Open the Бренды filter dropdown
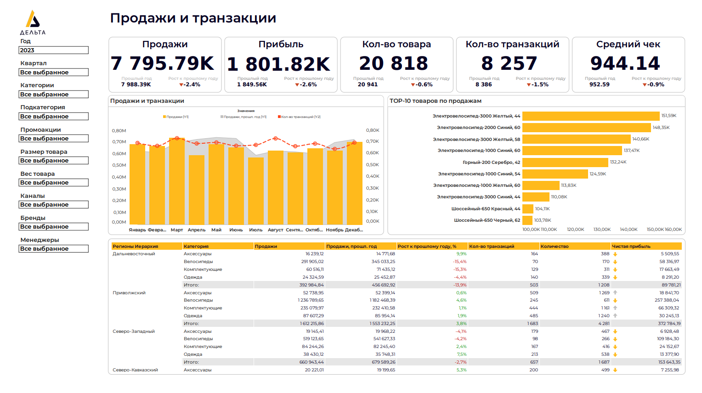The width and height of the screenshot is (702, 393). point(53,226)
